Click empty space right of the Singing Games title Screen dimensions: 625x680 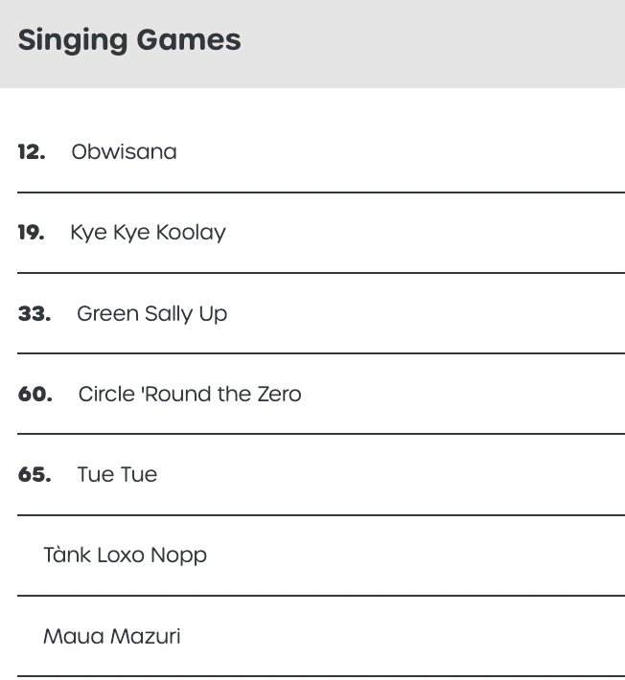point(431,40)
